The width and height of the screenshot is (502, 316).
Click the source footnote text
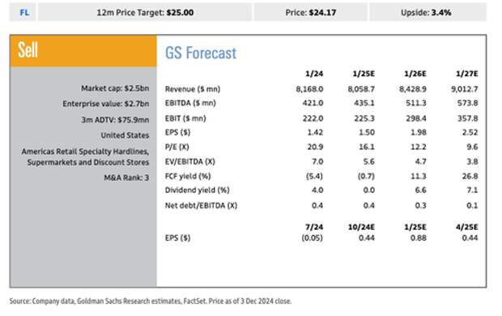click(x=151, y=301)
